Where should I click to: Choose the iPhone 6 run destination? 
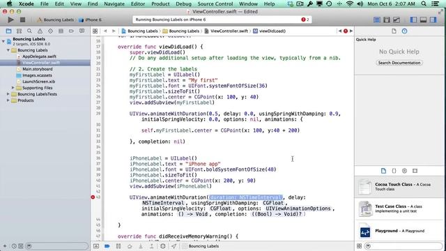(x=90, y=20)
